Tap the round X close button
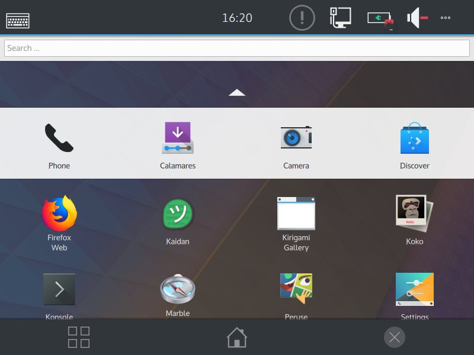Viewport: 474px width, 355px height. (x=395, y=337)
